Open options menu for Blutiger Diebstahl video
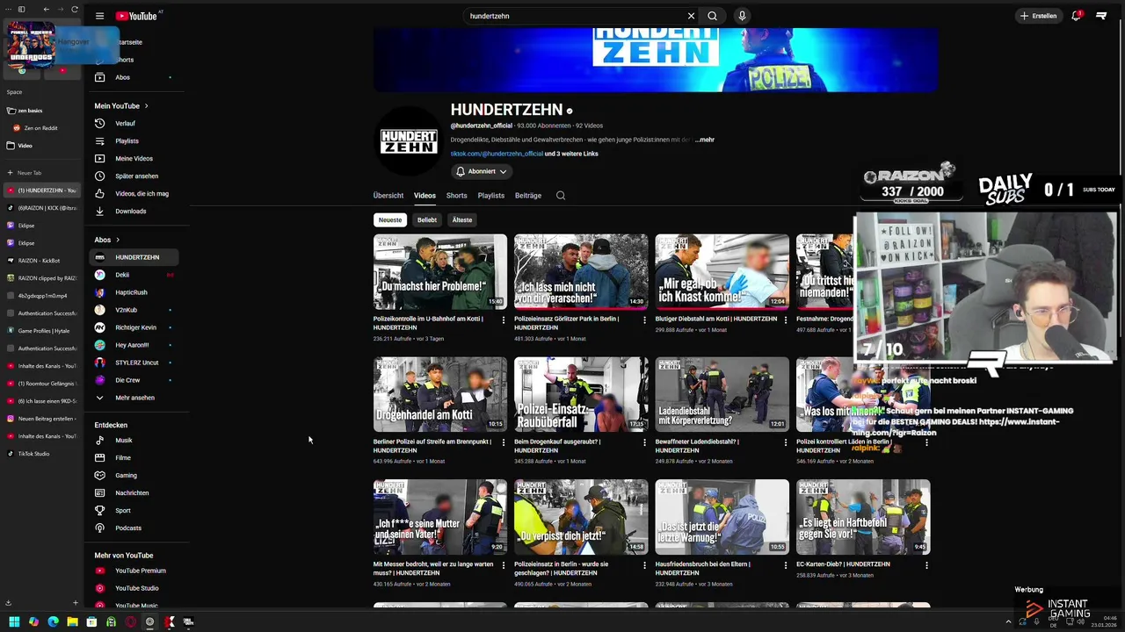 pos(786,320)
